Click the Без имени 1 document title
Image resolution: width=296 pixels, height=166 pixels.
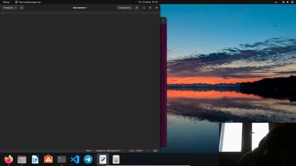pos(80,8)
